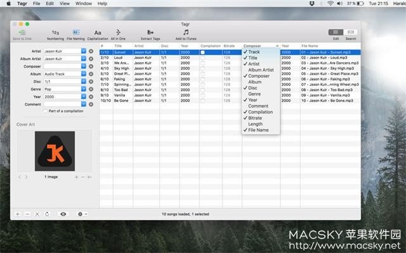Select file 10 - Jason Kulr - Be Gone.mp3

(327, 101)
